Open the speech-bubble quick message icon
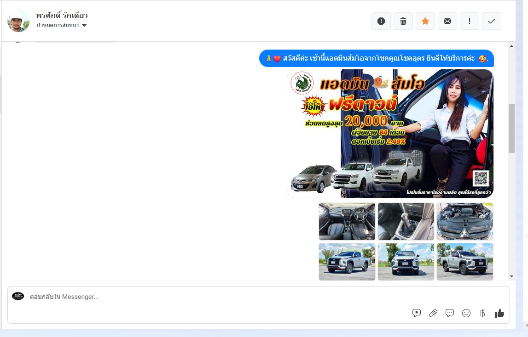 click(450, 313)
